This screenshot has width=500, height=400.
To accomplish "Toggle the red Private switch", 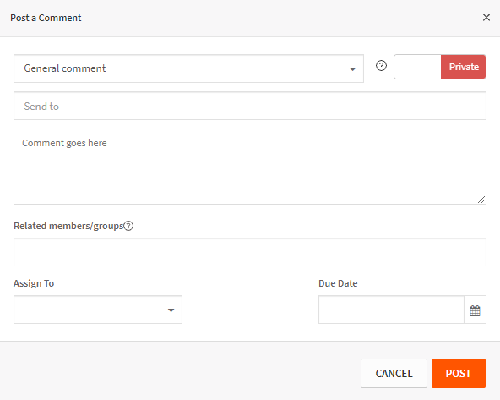I will pos(464,67).
